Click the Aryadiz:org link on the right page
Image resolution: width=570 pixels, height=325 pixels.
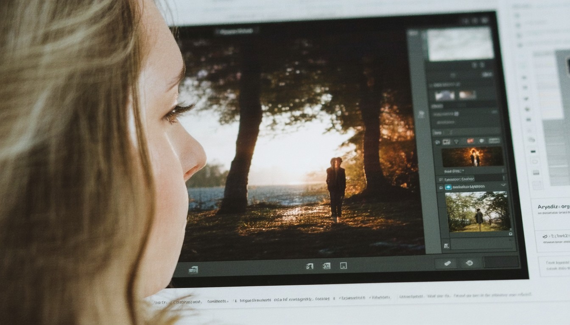[x=553, y=207]
